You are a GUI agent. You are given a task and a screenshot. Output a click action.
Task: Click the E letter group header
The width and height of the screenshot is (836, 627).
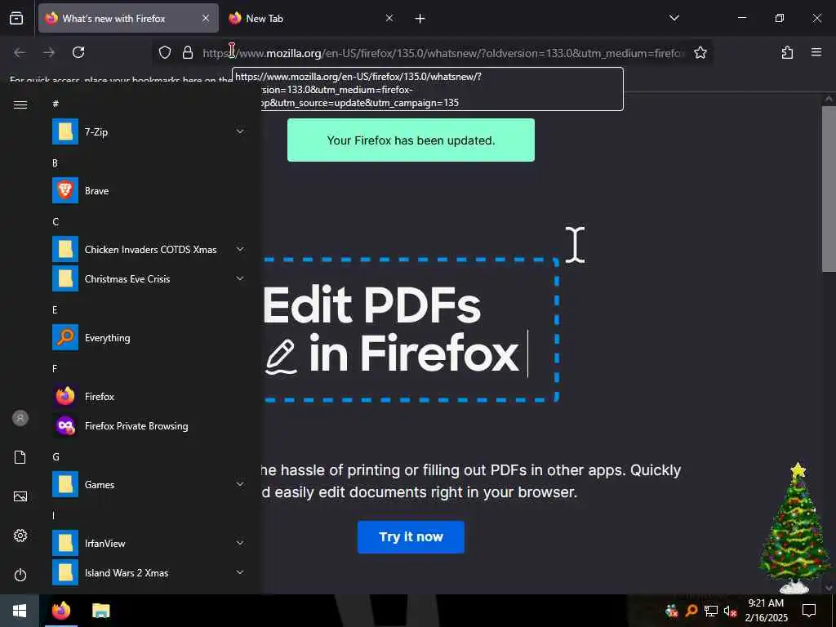coord(55,309)
